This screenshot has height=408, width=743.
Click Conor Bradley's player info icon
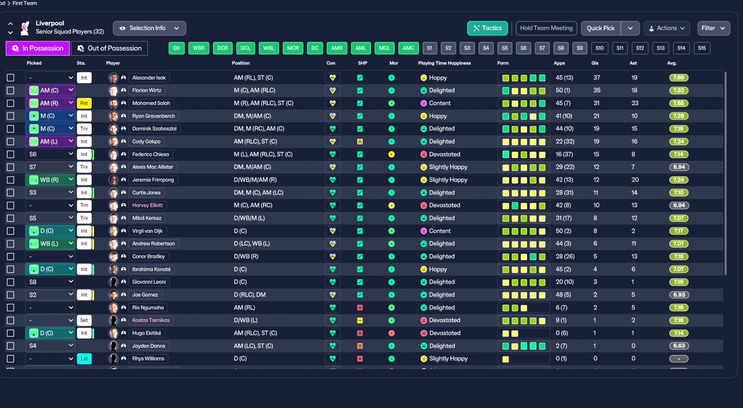[x=123, y=257]
